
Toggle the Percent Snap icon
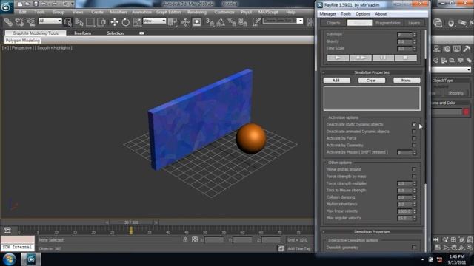(x=232, y=22)
